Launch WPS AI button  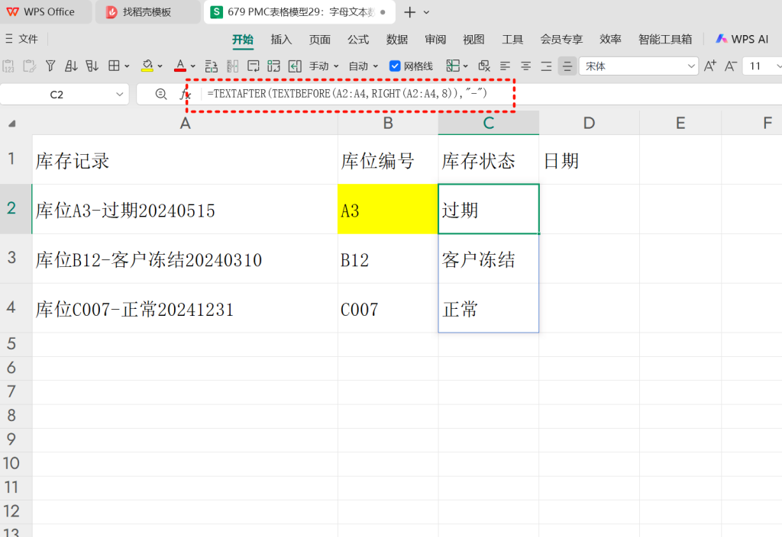click(x=742, y=39)
